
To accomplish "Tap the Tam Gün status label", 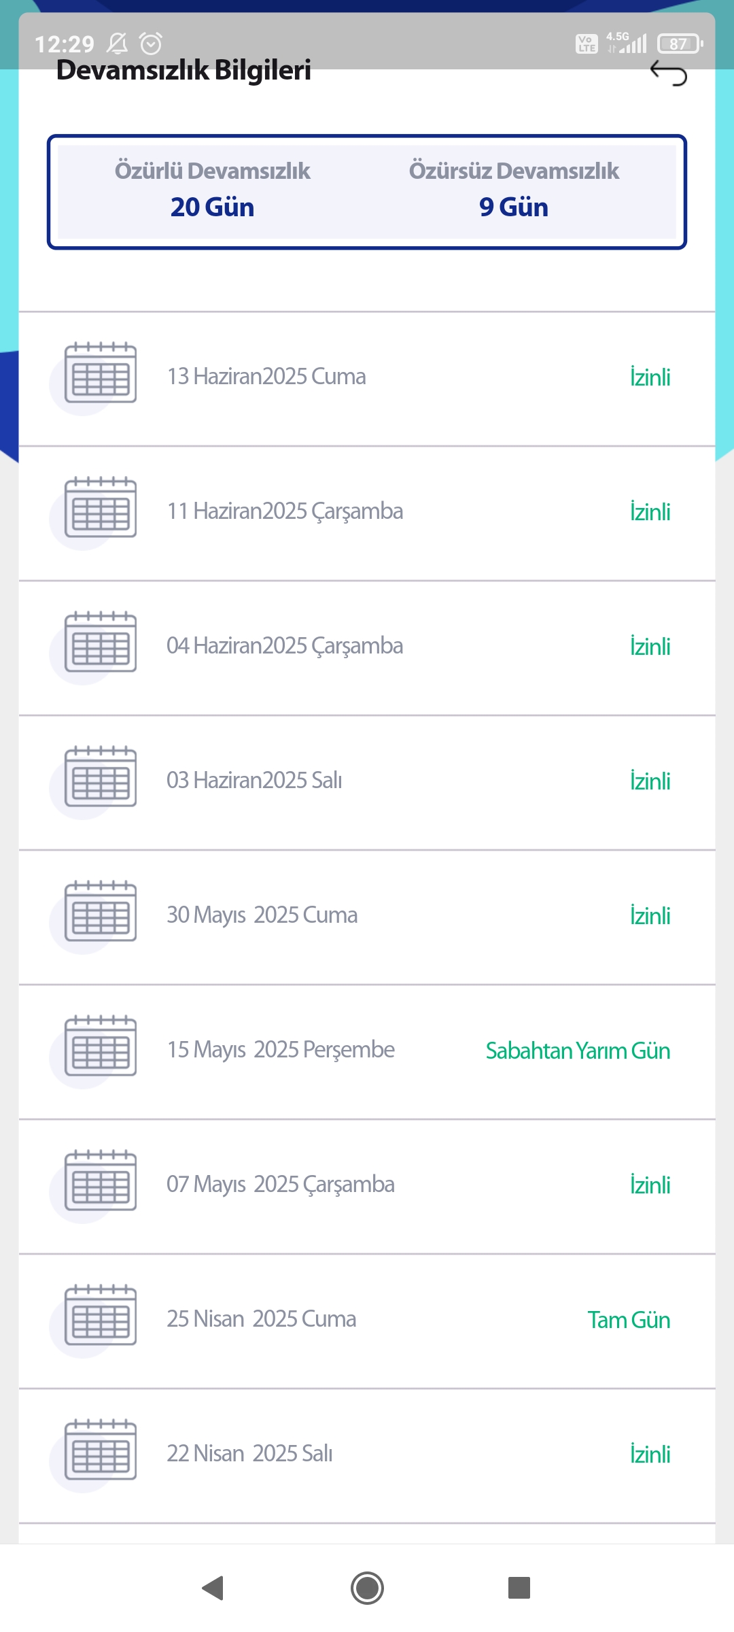I will click(629, 1320).
